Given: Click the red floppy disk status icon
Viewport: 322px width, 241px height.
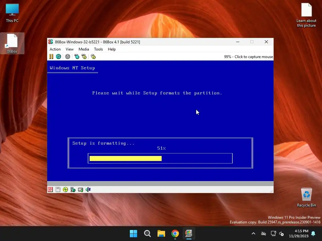Looking at the screenshot, I should tap(50, 190).
